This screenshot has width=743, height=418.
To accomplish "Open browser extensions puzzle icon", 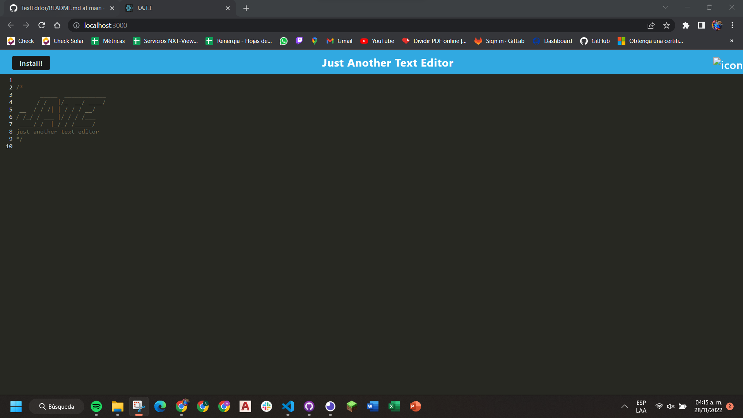I will coord(686,25).
